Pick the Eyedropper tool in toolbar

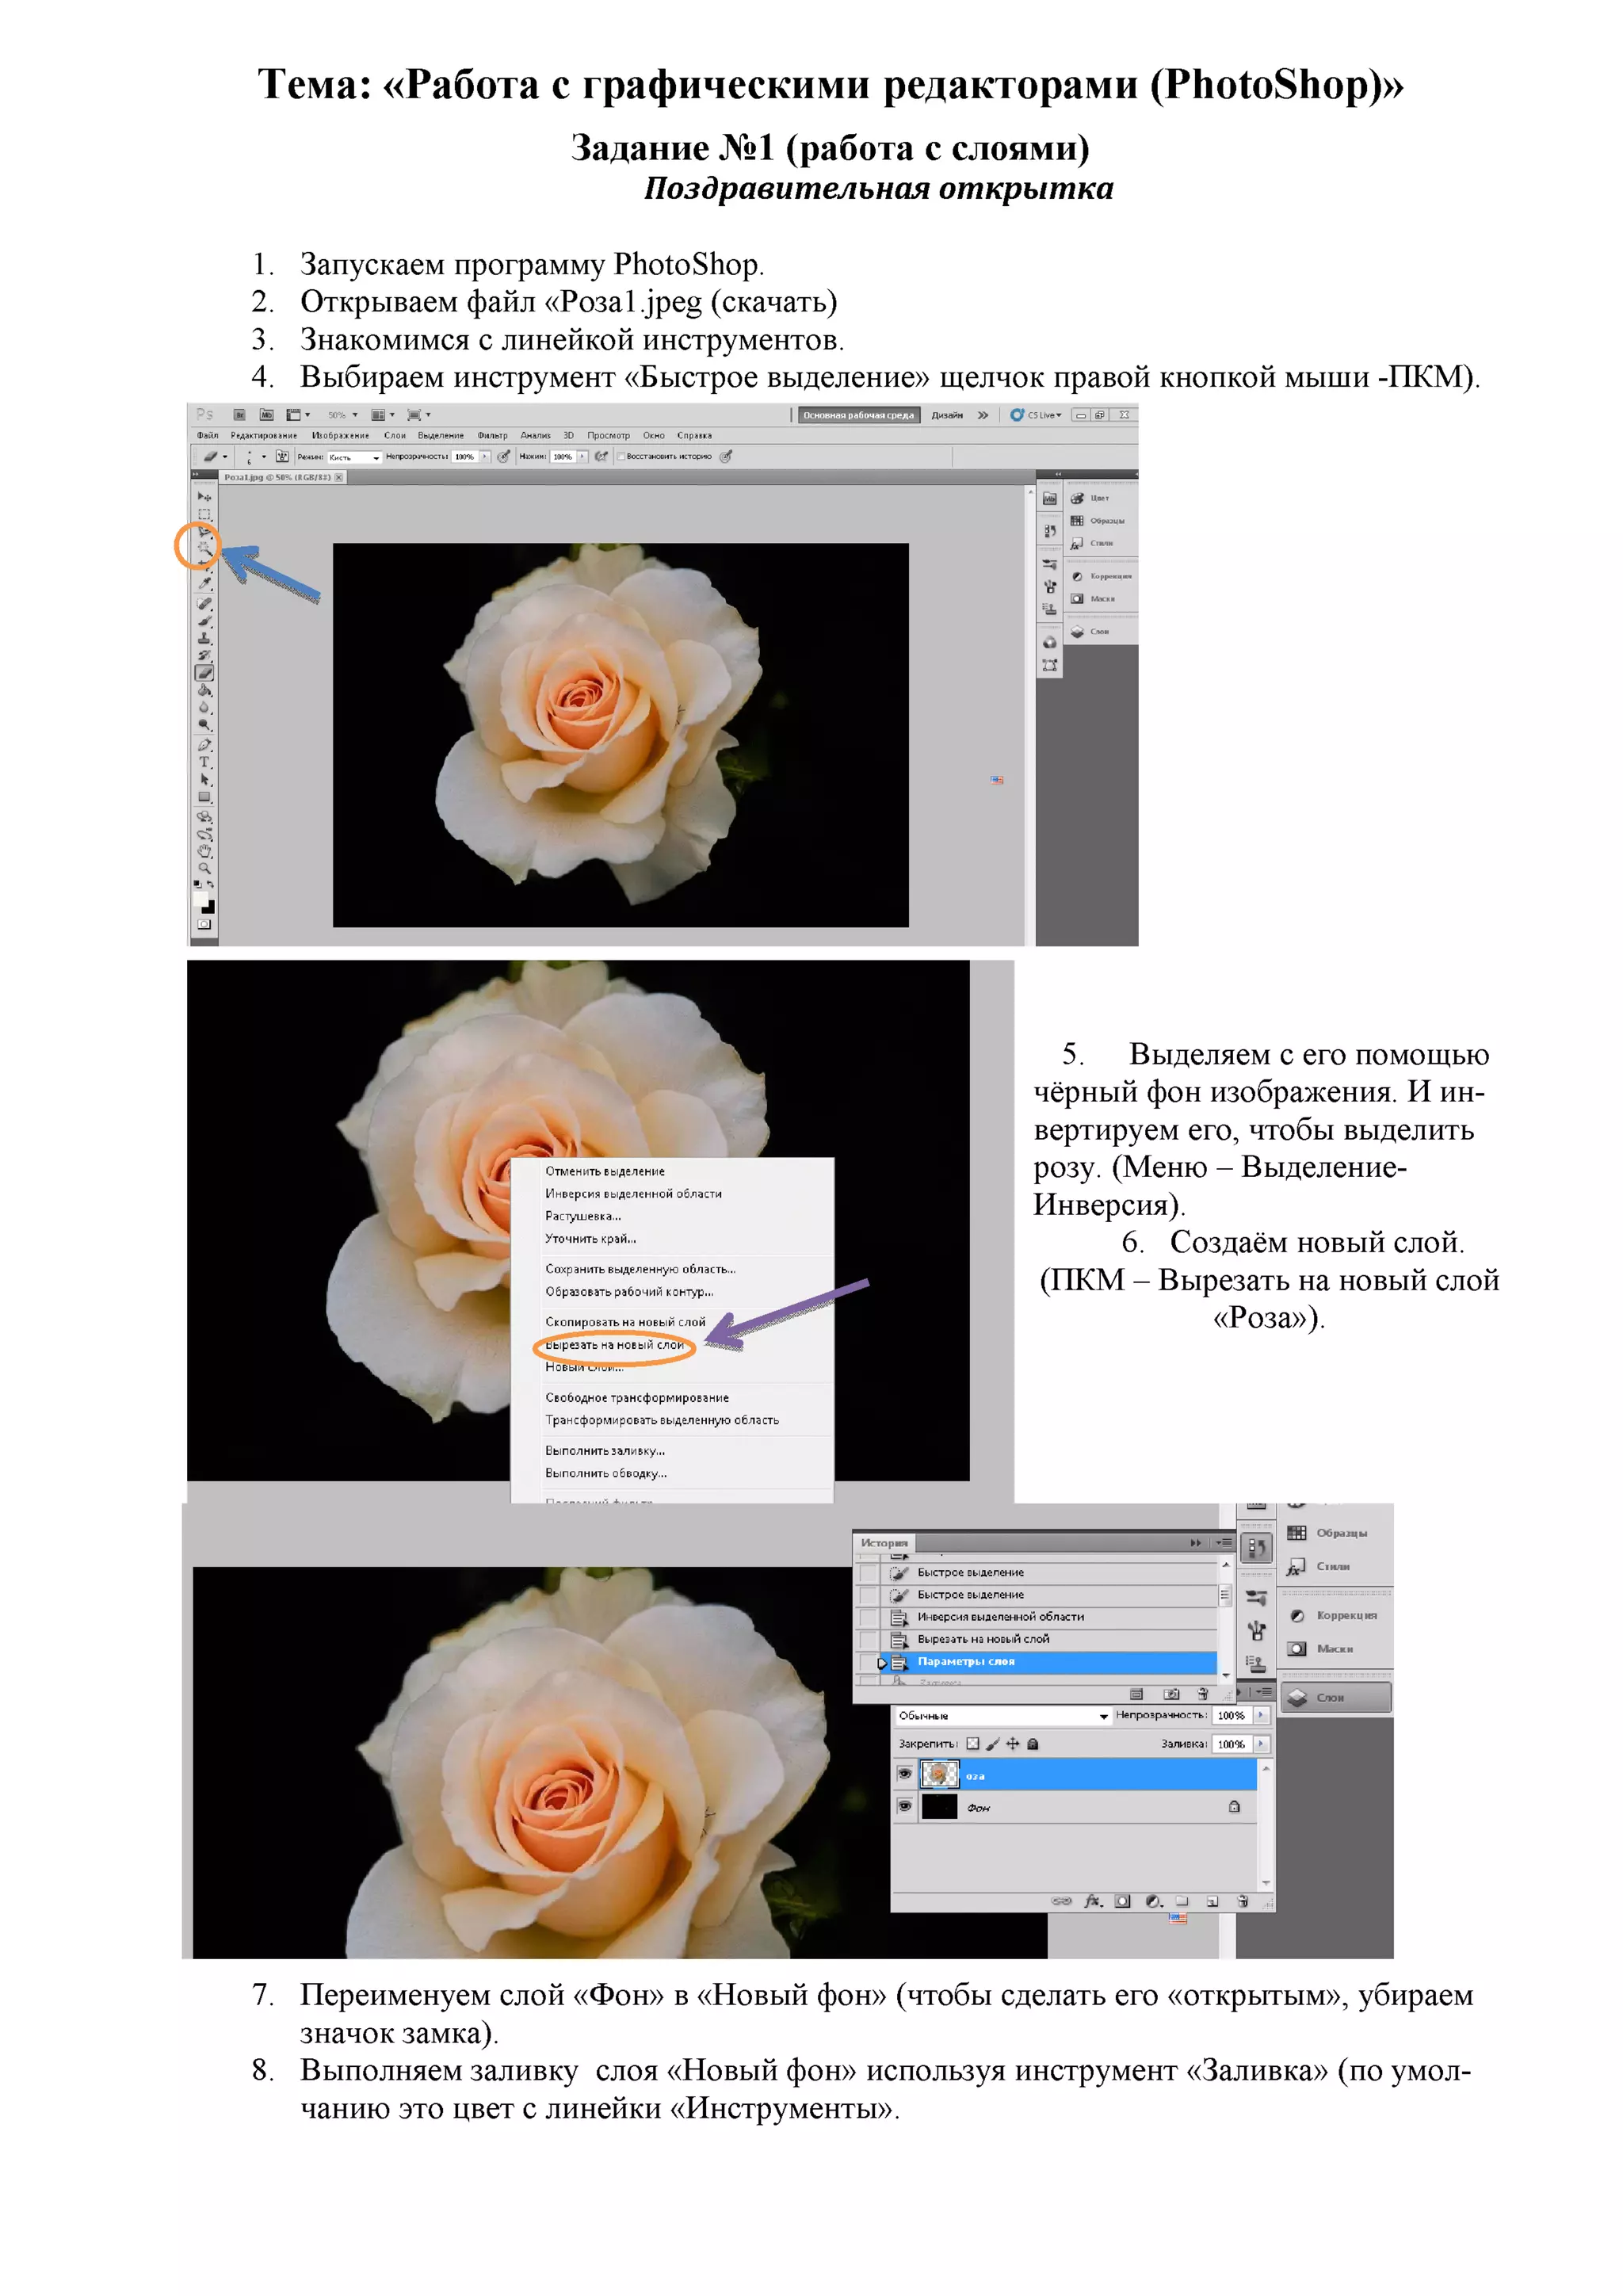click(x=205, y=583)
